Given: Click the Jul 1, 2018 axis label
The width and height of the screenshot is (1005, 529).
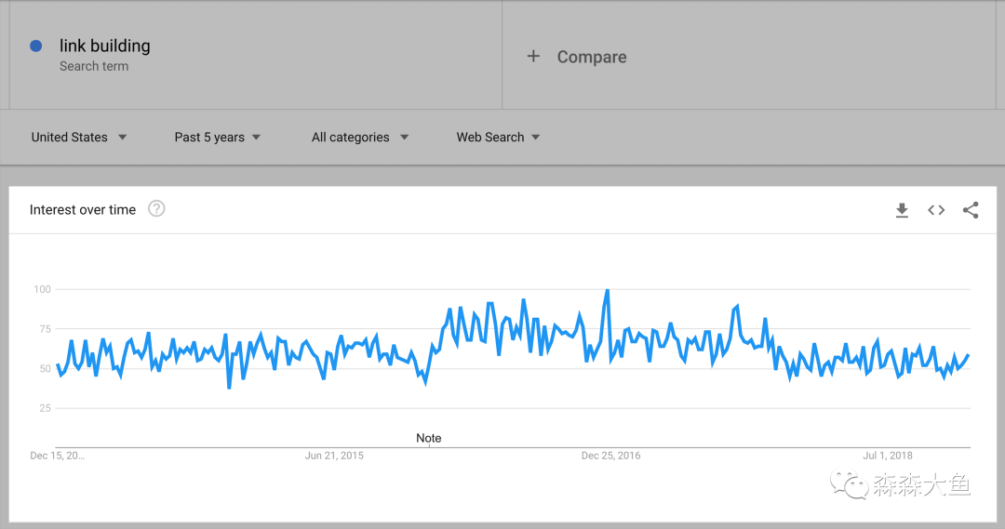Looking at the screenshot, I should (888, 456).
